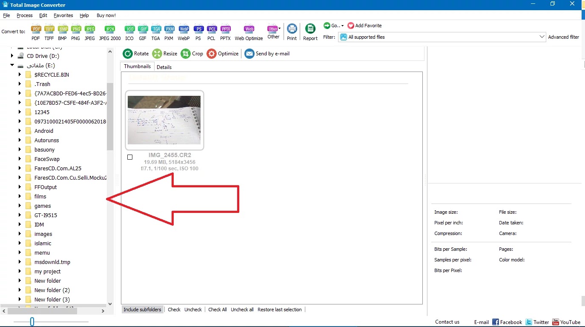Optimize the selected image
This screenshot has width=585, height=327.
[223, 54]
